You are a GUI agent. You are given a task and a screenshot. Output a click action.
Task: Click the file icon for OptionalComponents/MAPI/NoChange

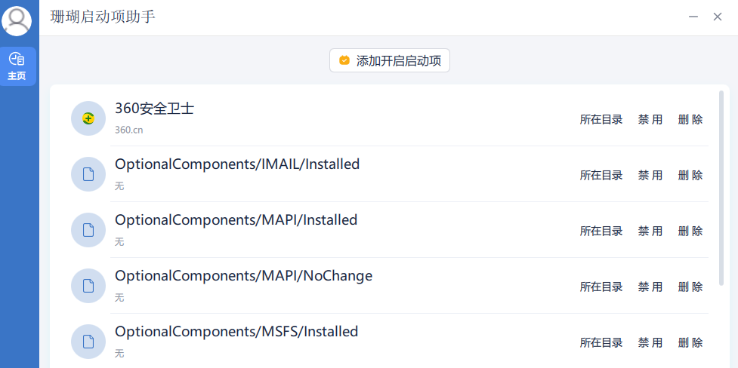[x=88, y=286]
